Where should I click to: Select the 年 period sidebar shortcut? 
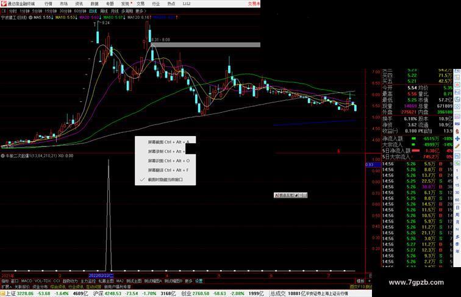[457, 251]
